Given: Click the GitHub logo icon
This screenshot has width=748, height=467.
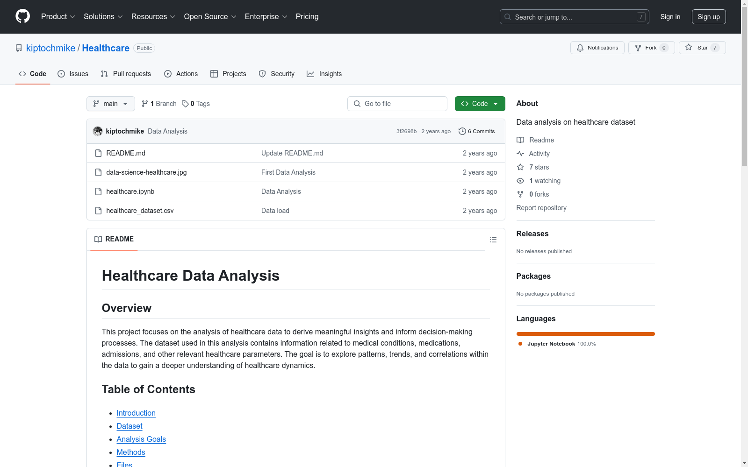Looking at the screenshot, I should click(22, 16).
